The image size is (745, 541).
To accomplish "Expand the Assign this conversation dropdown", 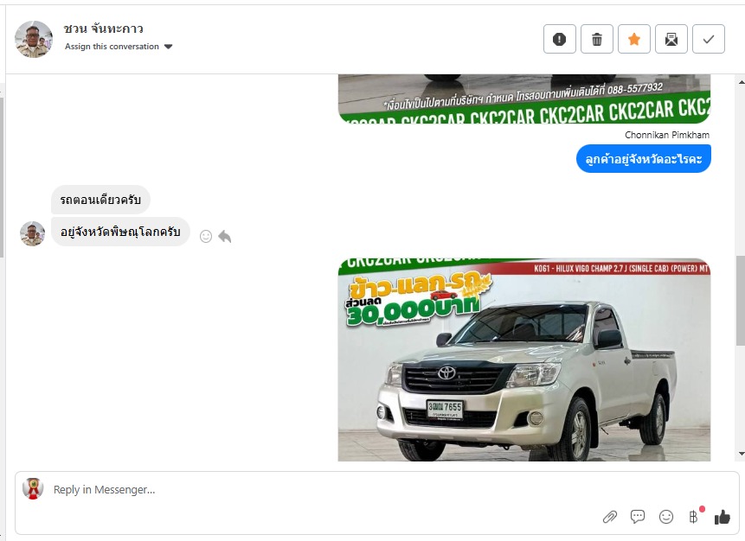I will 119,47.
